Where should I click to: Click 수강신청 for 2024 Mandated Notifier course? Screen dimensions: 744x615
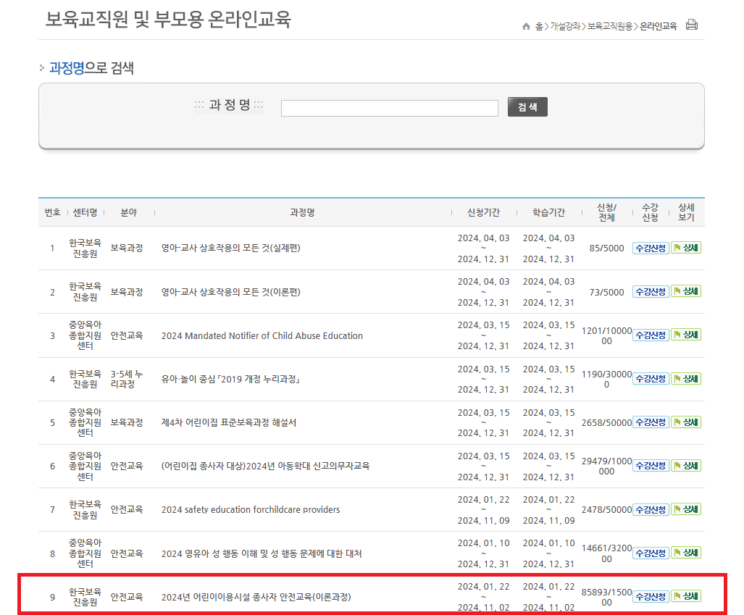point(650,335)
